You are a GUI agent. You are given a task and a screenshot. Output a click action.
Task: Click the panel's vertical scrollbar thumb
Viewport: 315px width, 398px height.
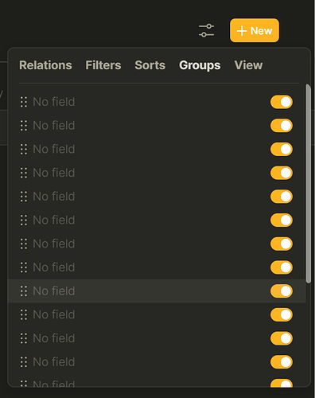tap(308, 184)
